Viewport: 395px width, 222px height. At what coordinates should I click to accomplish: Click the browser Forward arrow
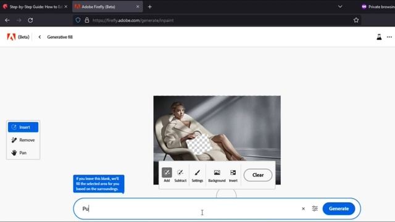19,20
